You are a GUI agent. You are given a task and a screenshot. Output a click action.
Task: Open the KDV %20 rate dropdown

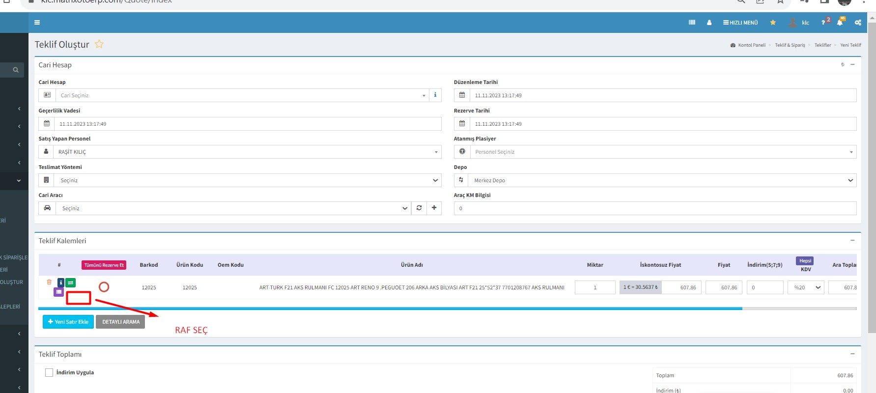click(x=805, y=287)
